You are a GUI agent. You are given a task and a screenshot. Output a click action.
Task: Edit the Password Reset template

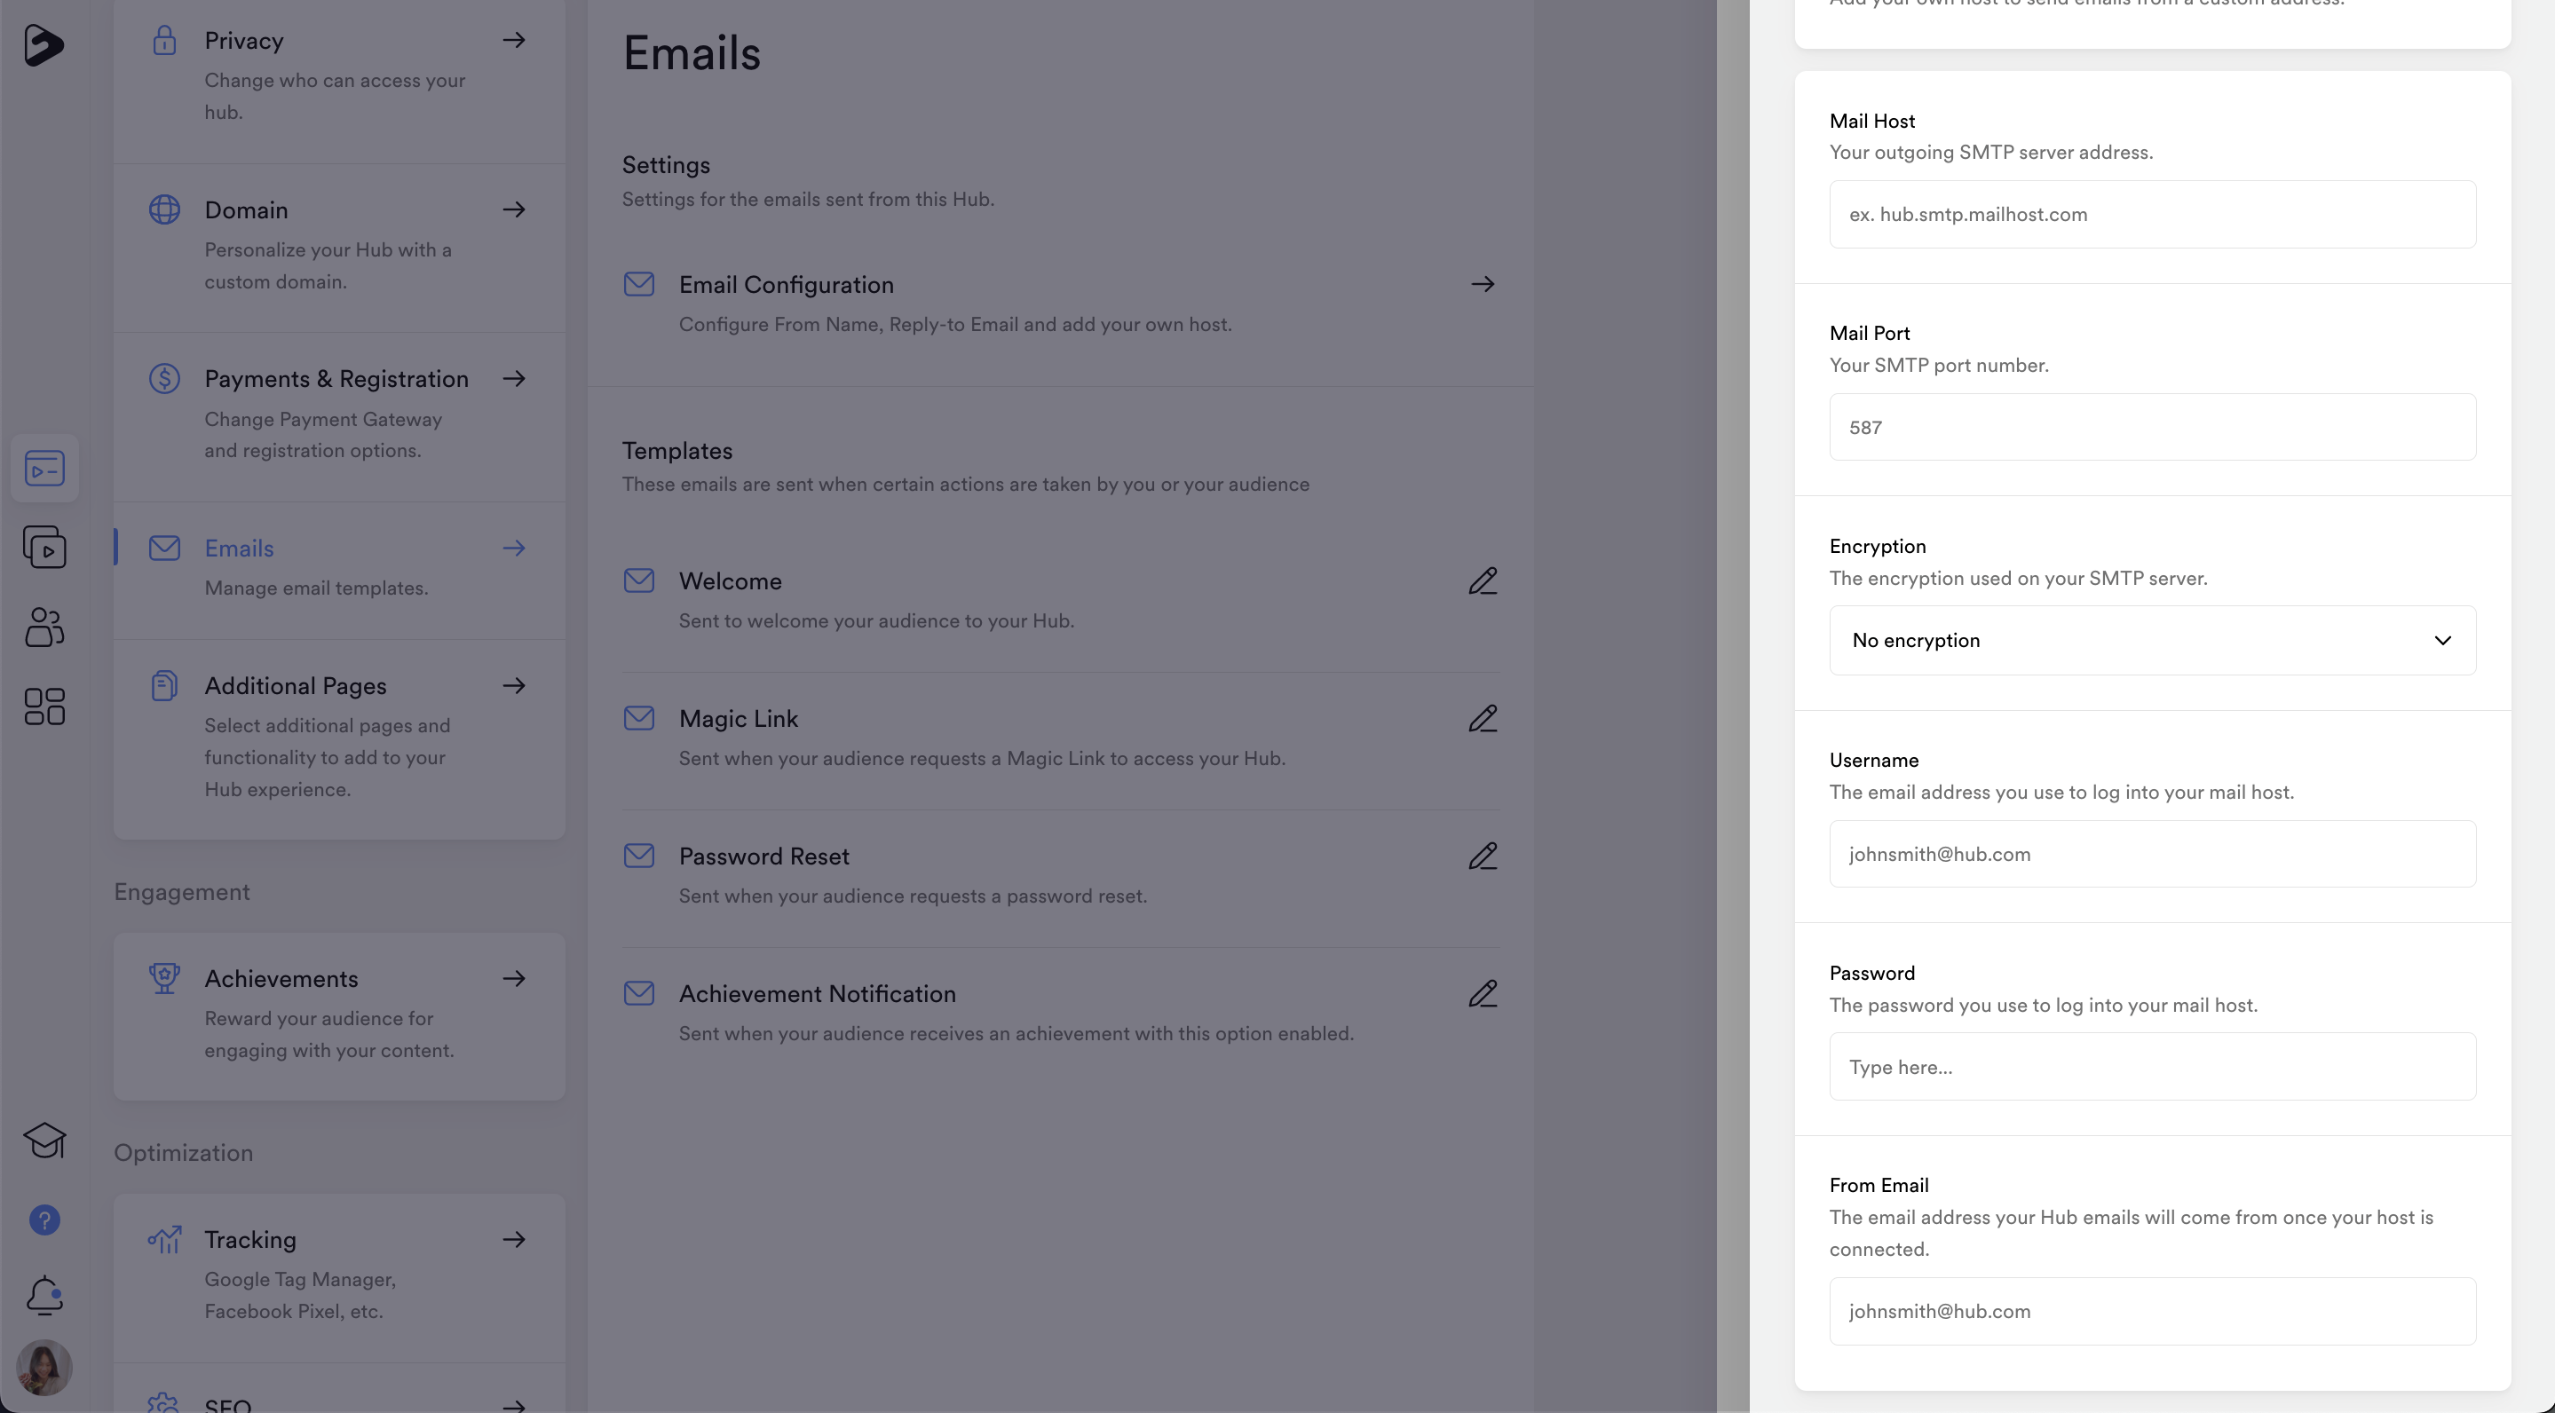coord(1482,856)
